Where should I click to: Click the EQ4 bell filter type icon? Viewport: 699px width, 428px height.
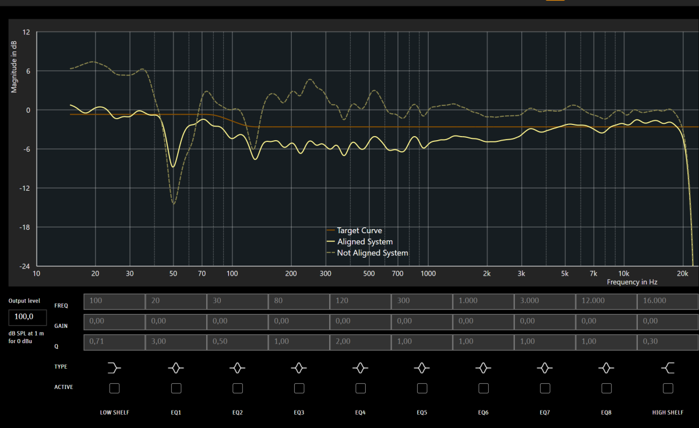coord(361,367)
